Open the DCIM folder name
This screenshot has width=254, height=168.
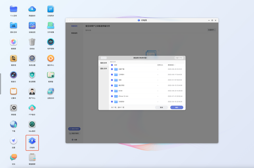pos(121,91)
